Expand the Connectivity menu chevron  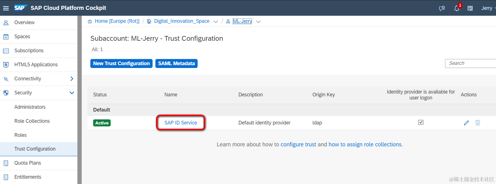tap(72, 79)
